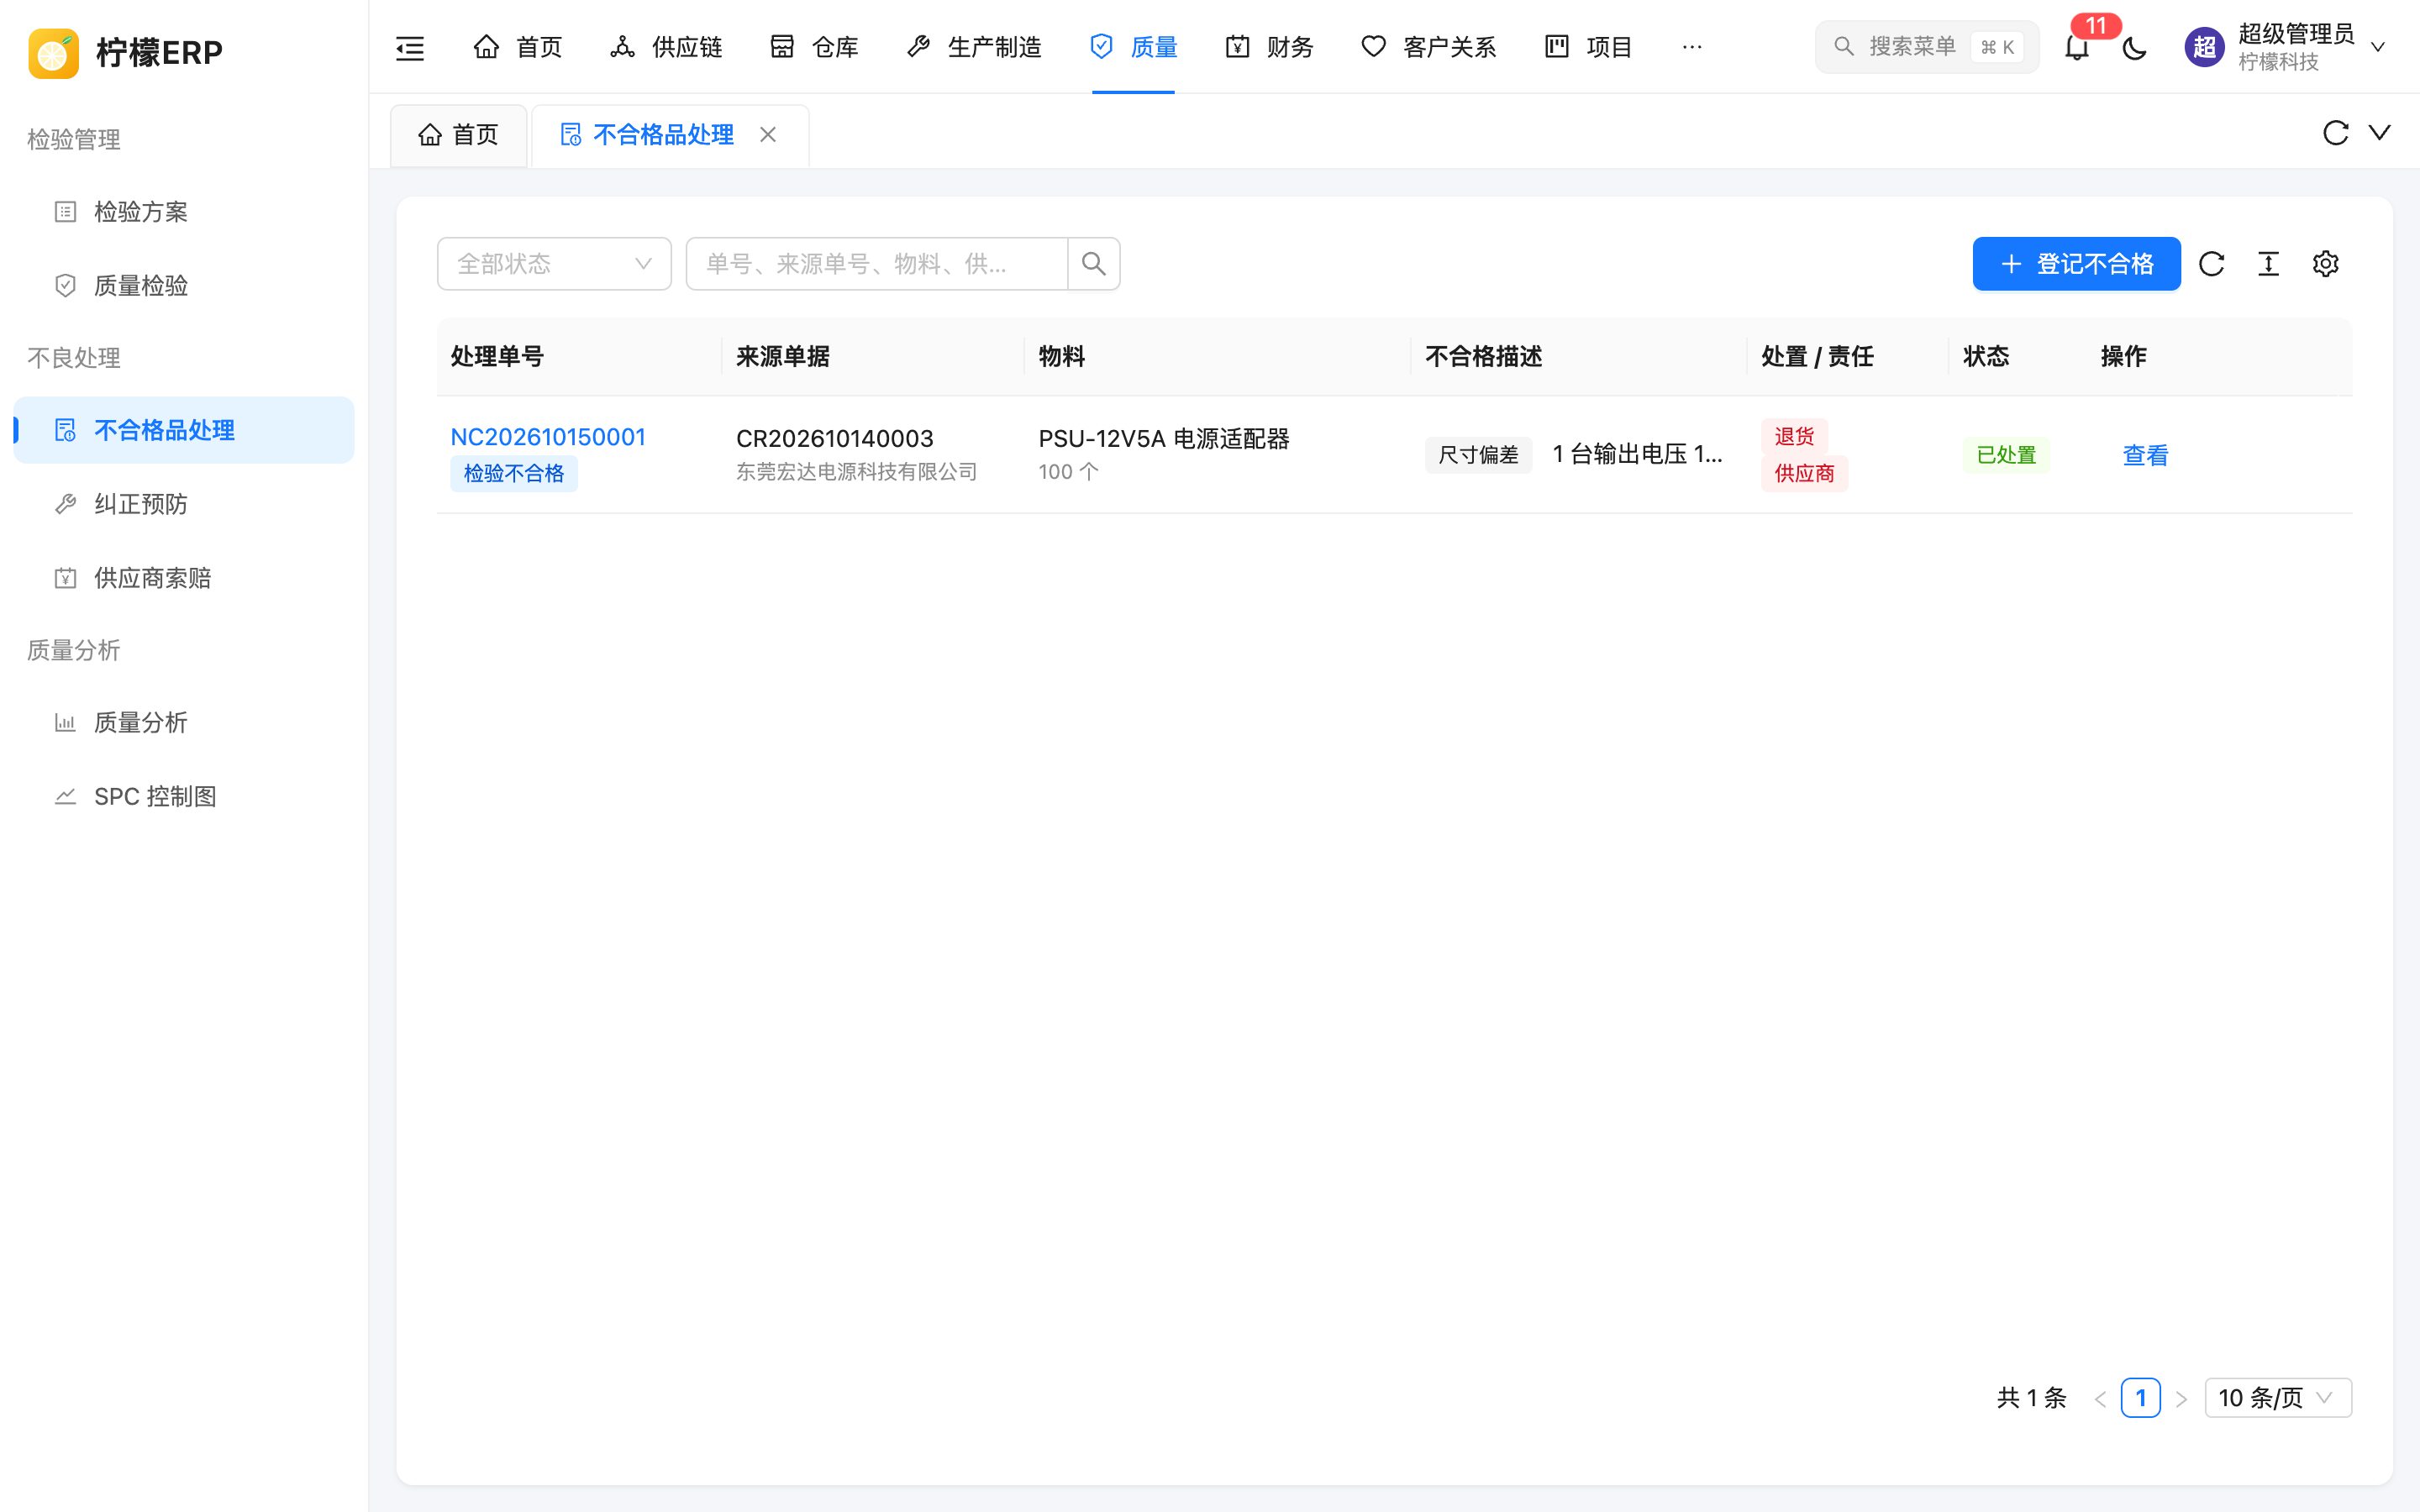The image size is (2420, 1512).
Task: Open the 生产制造 top menu
Action: [x=973, y=47]
